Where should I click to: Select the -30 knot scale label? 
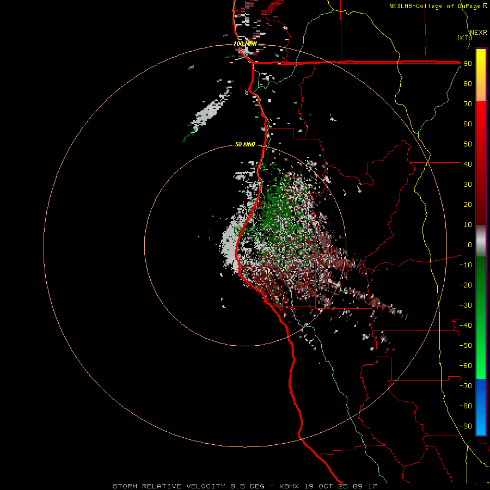465,305
